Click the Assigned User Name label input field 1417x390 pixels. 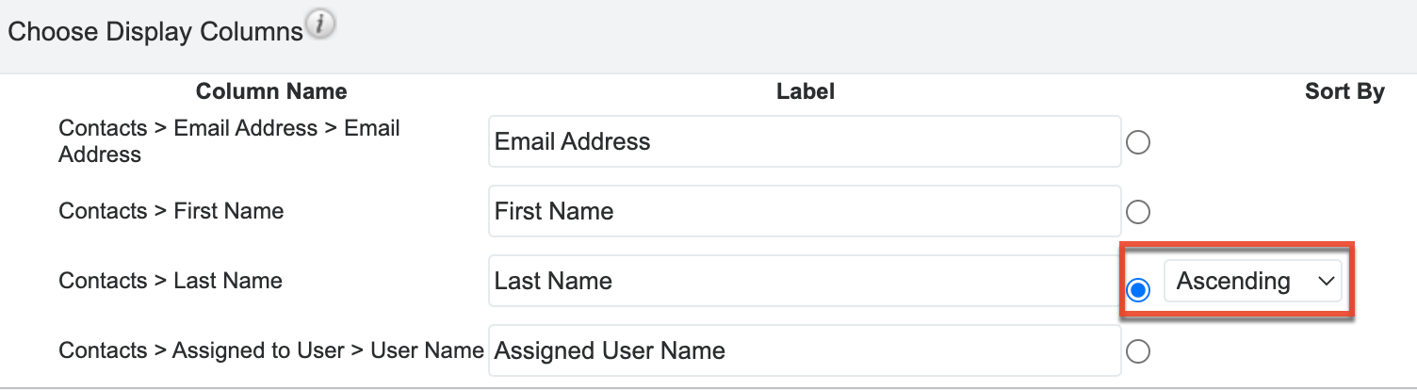pos(804,351)
